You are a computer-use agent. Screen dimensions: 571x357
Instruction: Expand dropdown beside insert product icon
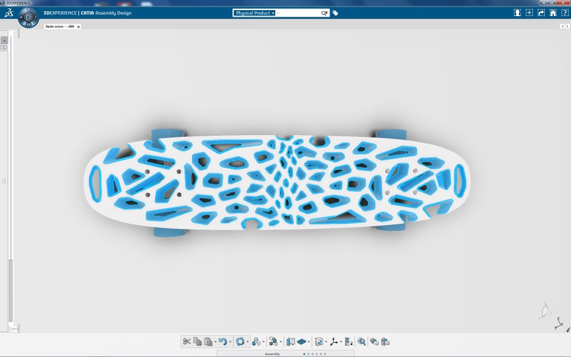click(x=263, y=342)
